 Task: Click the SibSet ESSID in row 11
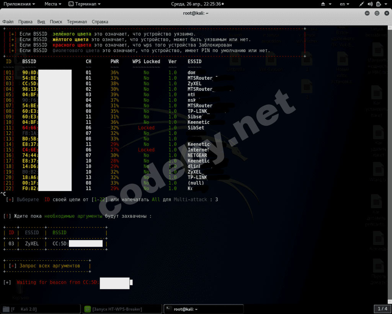(x=196, y=128)
